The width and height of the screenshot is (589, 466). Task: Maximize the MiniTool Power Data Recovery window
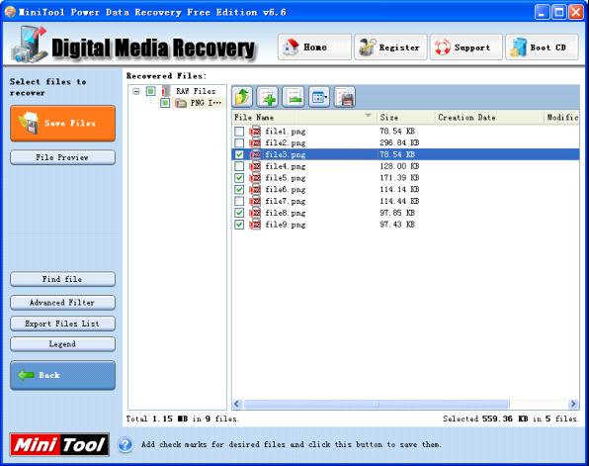[x=559, y=13]
